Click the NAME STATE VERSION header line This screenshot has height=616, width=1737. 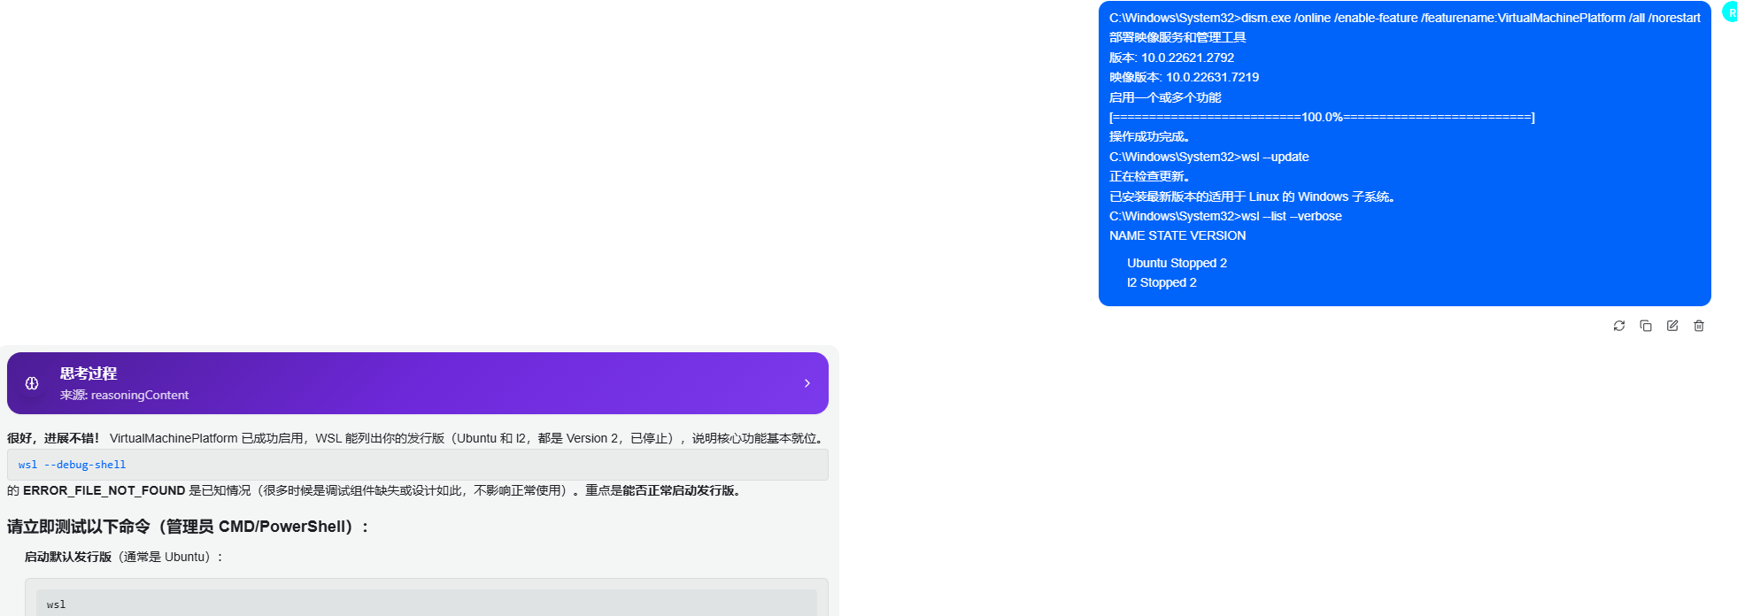pyautogui.click(x=1177, y=235)
